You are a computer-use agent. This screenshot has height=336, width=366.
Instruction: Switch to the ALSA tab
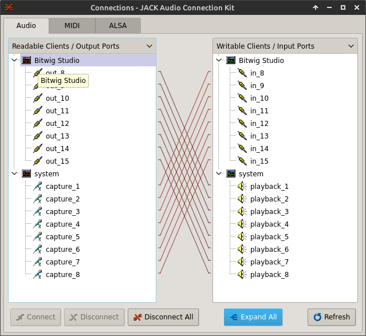117,26
